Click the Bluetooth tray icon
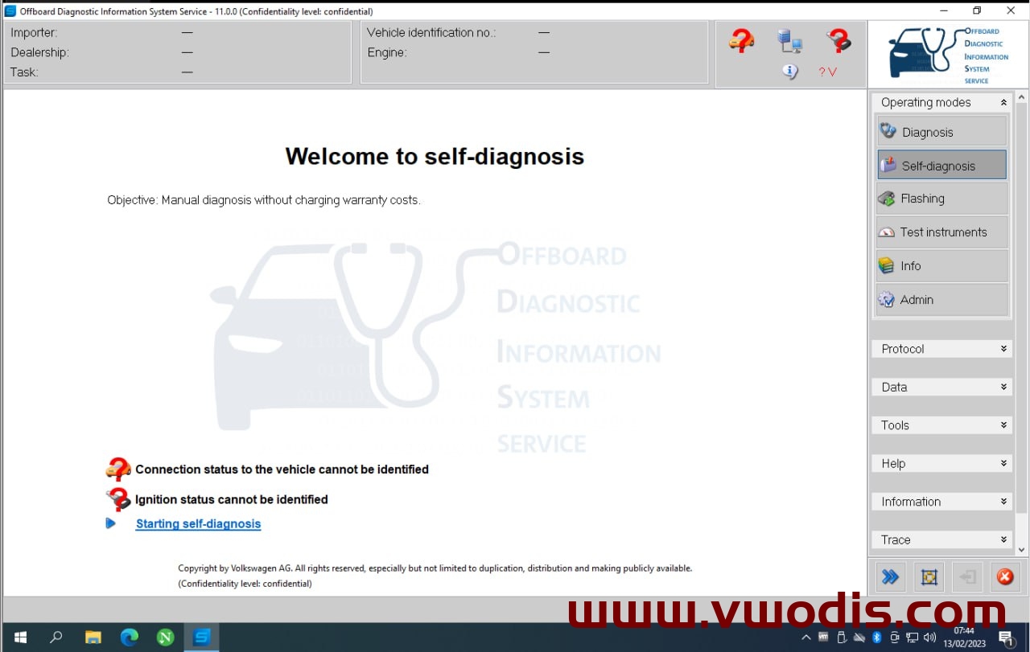 click(x=877, y=638)
